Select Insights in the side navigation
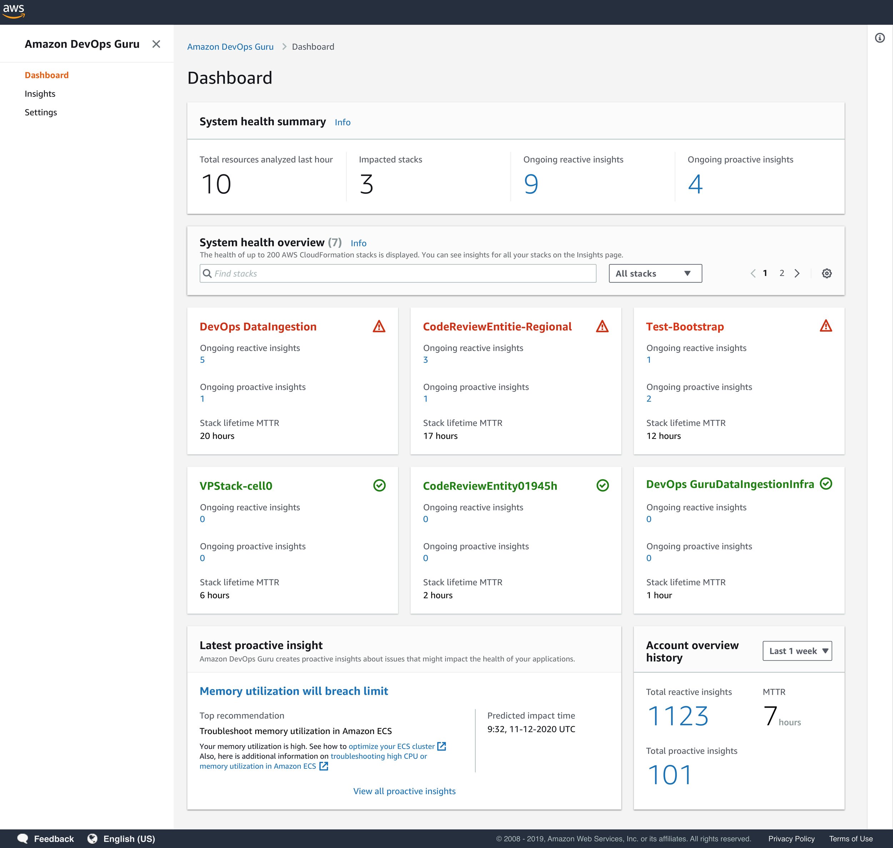 40,94
